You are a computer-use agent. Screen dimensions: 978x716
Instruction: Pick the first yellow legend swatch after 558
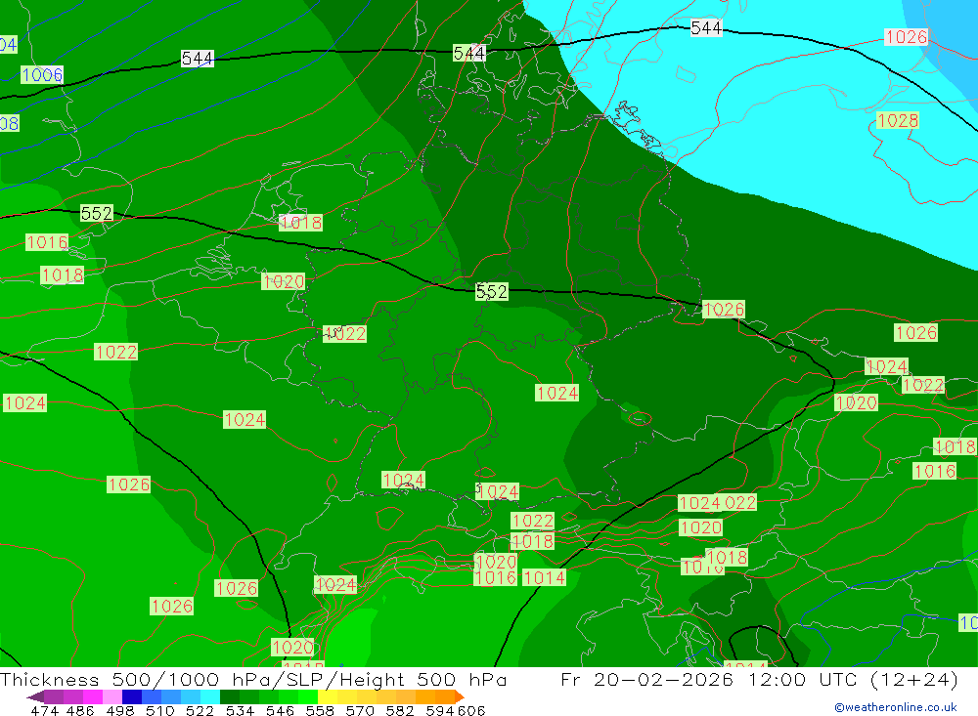pos(328,696)
